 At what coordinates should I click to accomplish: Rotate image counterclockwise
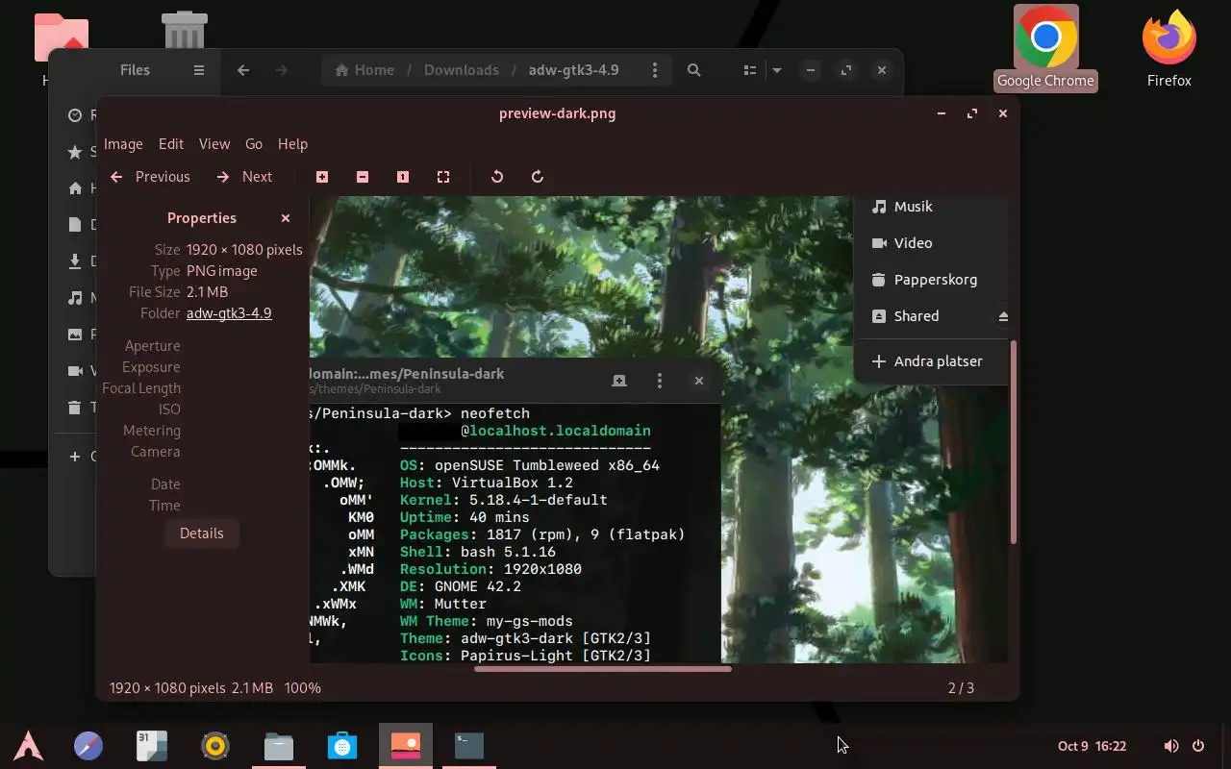(497, 177)
